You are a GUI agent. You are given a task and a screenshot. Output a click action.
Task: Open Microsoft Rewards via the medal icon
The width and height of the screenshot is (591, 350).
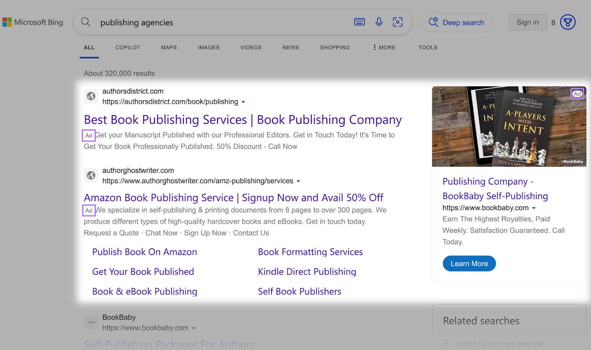click(567, 22)
